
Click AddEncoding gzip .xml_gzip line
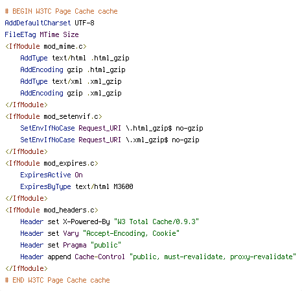[x=71, y=93]
